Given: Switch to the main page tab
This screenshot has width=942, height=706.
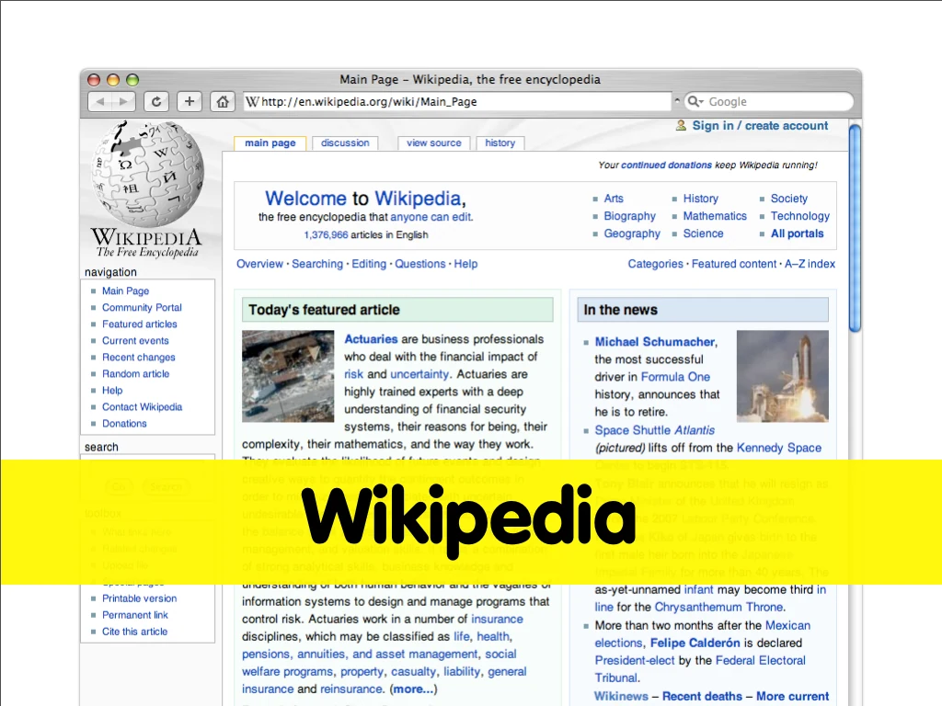Looking at the screenshot, I should [x=270, y=142].
